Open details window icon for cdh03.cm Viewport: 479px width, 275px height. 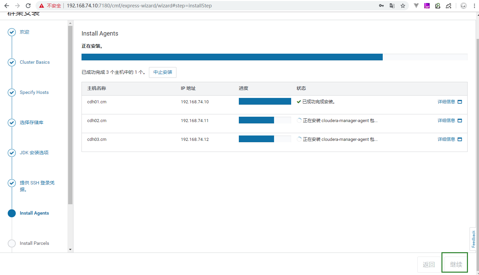[x=460, y=139]
